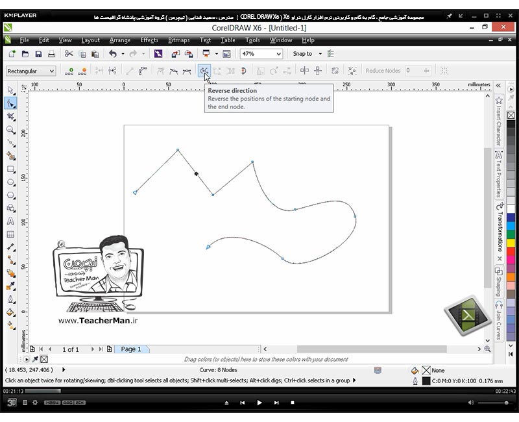519x422 pixels.
Task: Click the Delete nodes button
Action: 82,71
